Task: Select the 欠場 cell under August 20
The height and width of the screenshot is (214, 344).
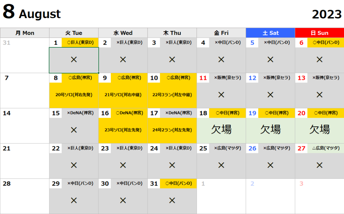Action: coord(319,129)
